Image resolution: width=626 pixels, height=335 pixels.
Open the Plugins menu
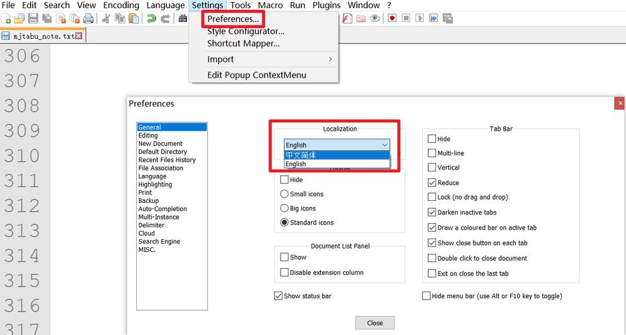click(327, 5)
